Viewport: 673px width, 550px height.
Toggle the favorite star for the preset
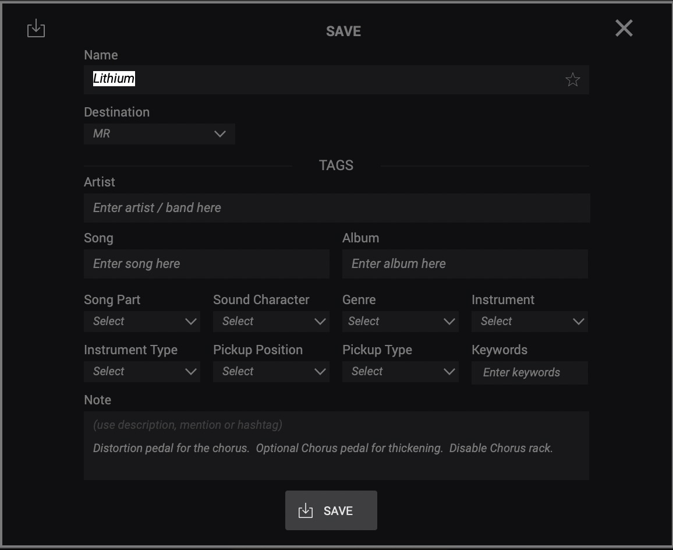[x=572, y=80]
